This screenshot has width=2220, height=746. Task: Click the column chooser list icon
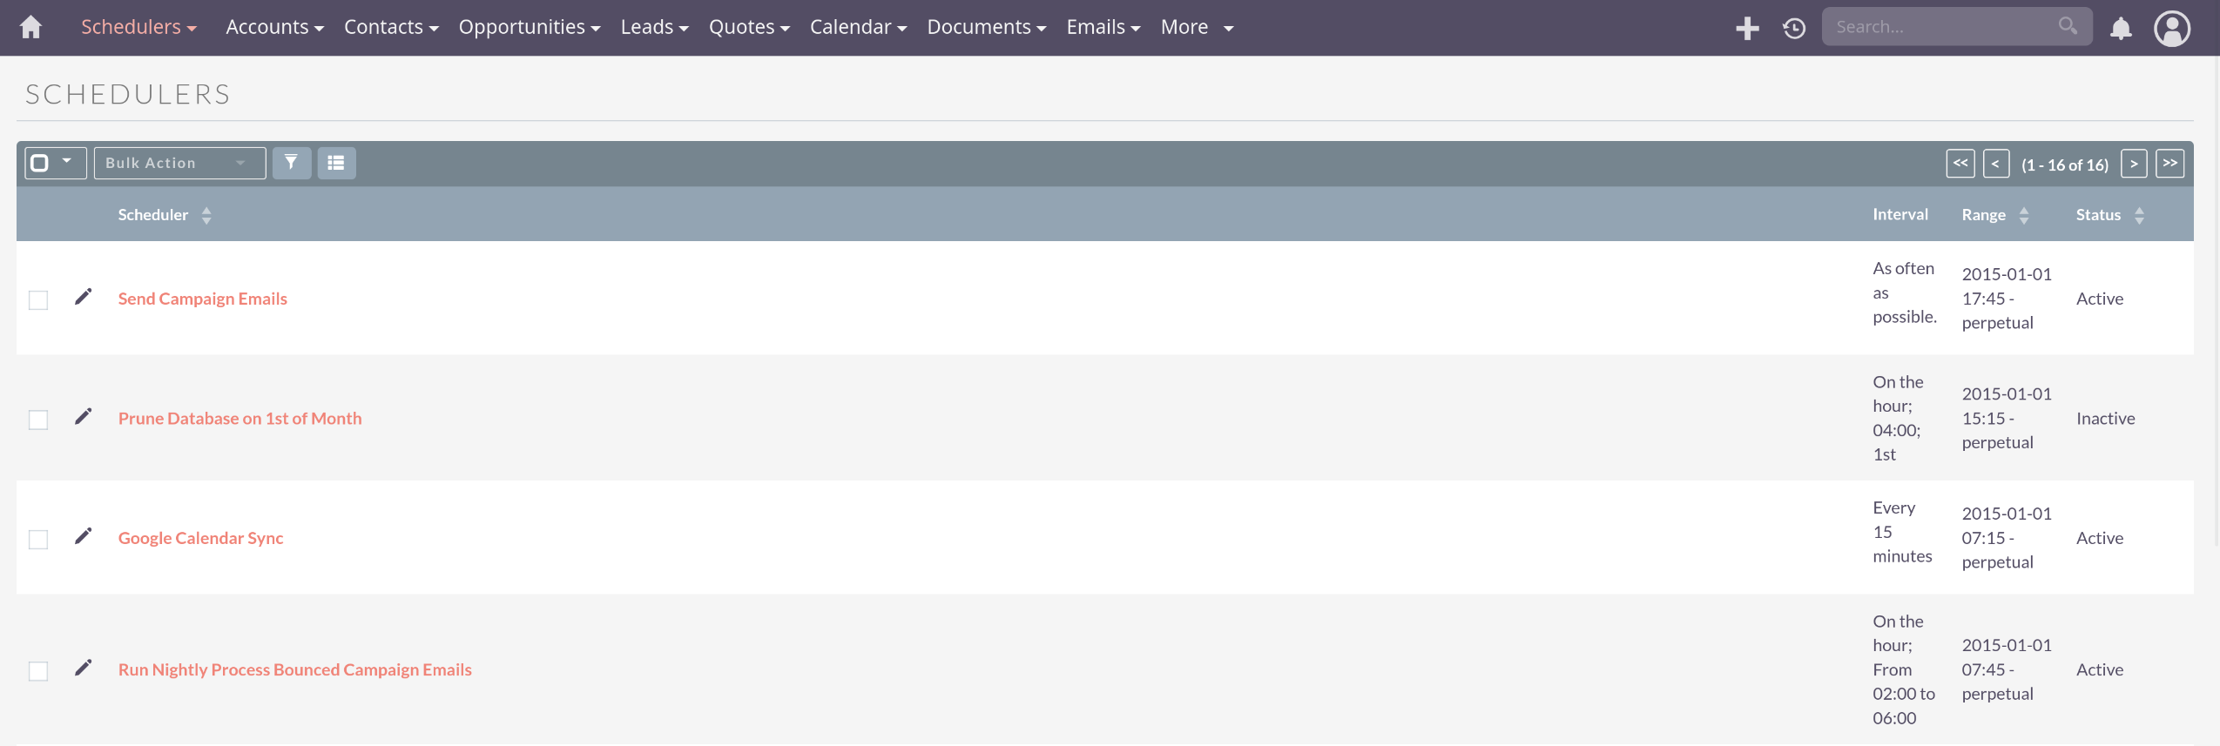click(336, 163)
